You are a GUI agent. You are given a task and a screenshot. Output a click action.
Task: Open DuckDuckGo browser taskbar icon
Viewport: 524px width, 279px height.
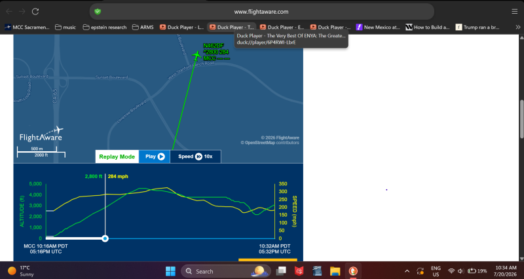point(353,271)
